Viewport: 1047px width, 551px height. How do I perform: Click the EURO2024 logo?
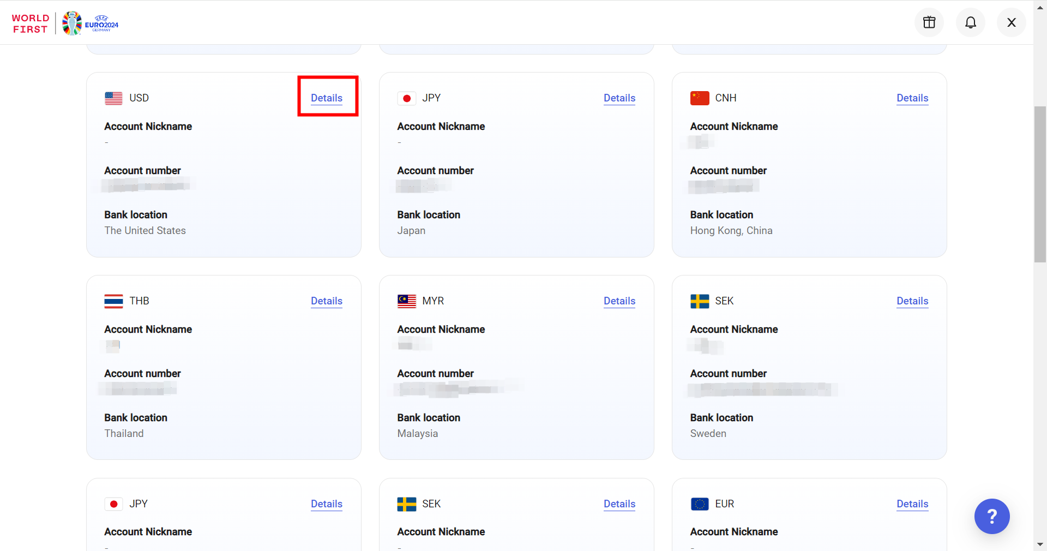pyautogui.click(x=91, y=23)
